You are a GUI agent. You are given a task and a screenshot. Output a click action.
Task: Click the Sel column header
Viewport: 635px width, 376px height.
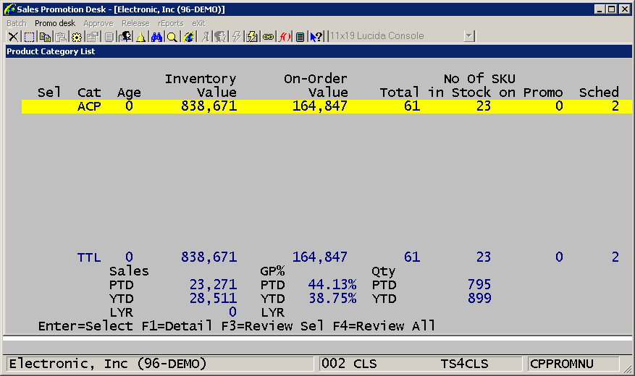point(49,93)
